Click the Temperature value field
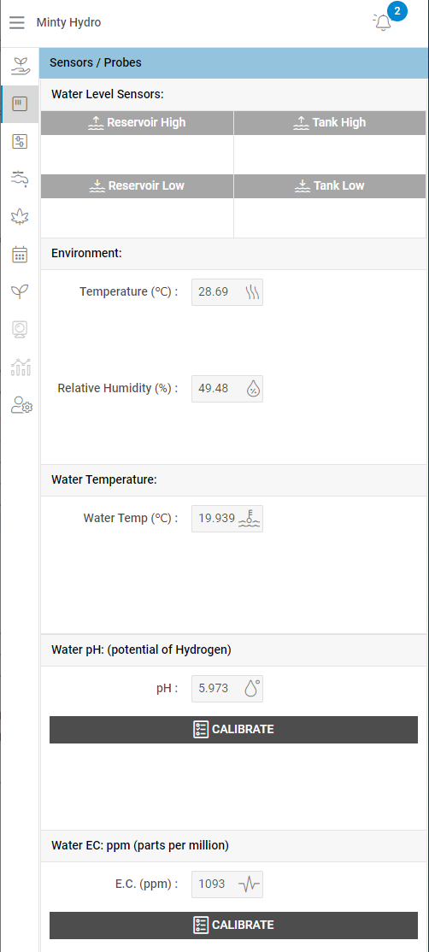The image size is (429, 952). pyautogui.click(x=227, y=292)
